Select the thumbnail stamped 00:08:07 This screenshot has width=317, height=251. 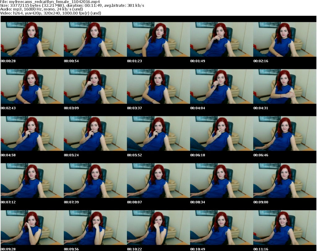pyautogui.click(x=158, y=180)
